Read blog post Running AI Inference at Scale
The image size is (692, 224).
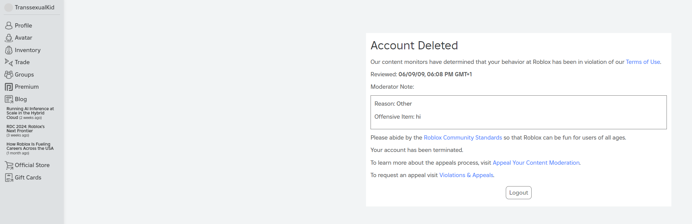click(x=30, y=113)
